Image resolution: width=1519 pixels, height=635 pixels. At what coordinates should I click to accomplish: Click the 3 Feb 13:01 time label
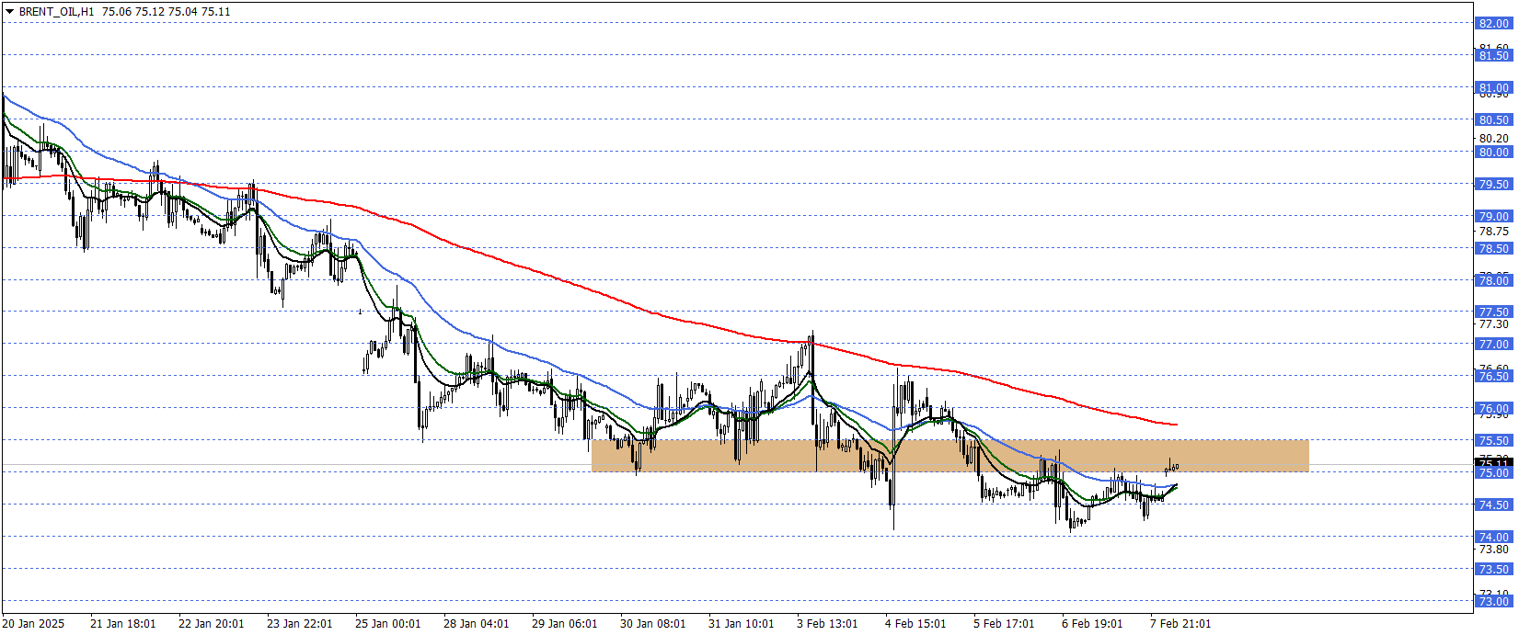tap(827, 624)
